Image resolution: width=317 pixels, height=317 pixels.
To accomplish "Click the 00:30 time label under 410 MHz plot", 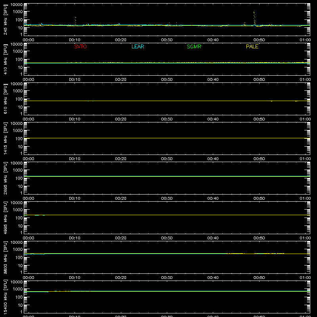I will pos(167,80).
